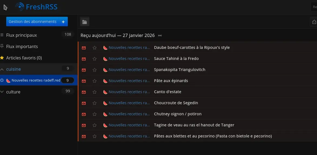Click the FreshRSS logo in the header
The width and height of the screenshot is (317, 155).
(36, 7)
